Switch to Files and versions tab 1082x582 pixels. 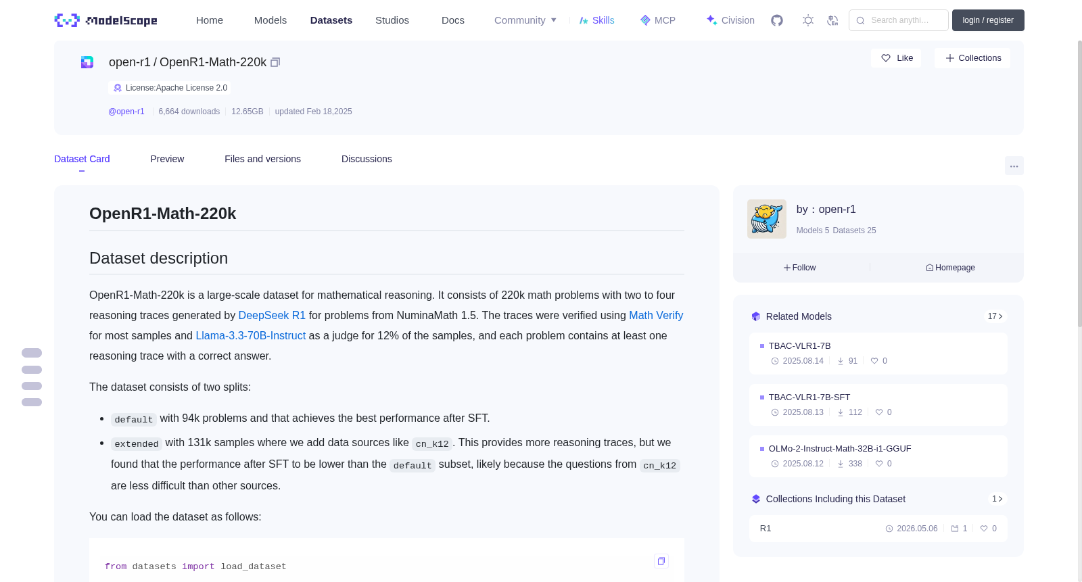click(x=262, y=159)
